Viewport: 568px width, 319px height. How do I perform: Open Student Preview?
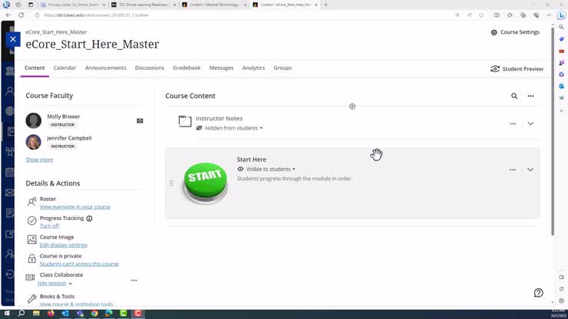[x=517, y=69]
